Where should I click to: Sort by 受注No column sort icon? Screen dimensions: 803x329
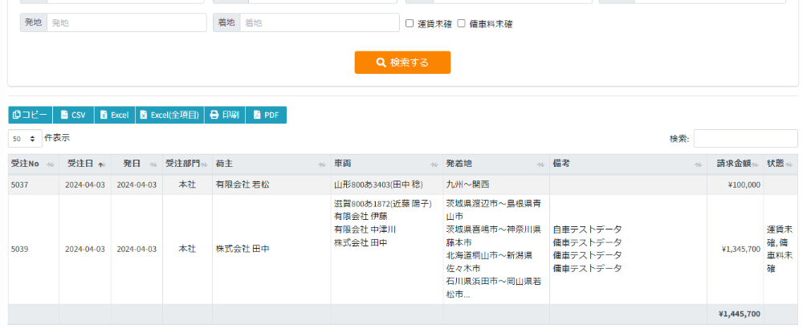click(51, 164)
